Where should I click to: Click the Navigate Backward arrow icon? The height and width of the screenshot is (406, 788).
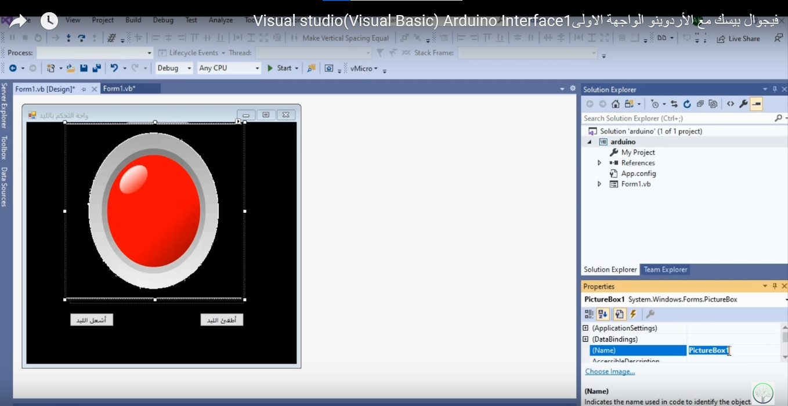pyautogui.click(x=13, y=68)
